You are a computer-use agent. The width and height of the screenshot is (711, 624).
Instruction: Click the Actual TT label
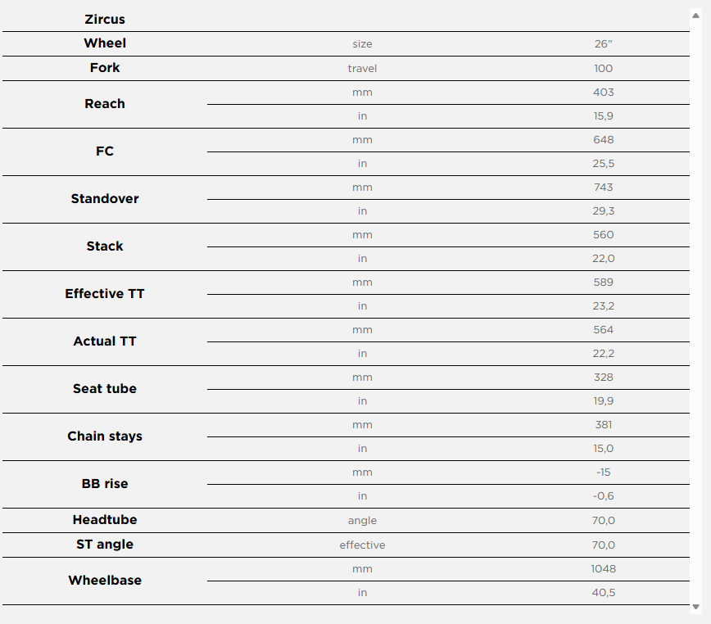105,341
